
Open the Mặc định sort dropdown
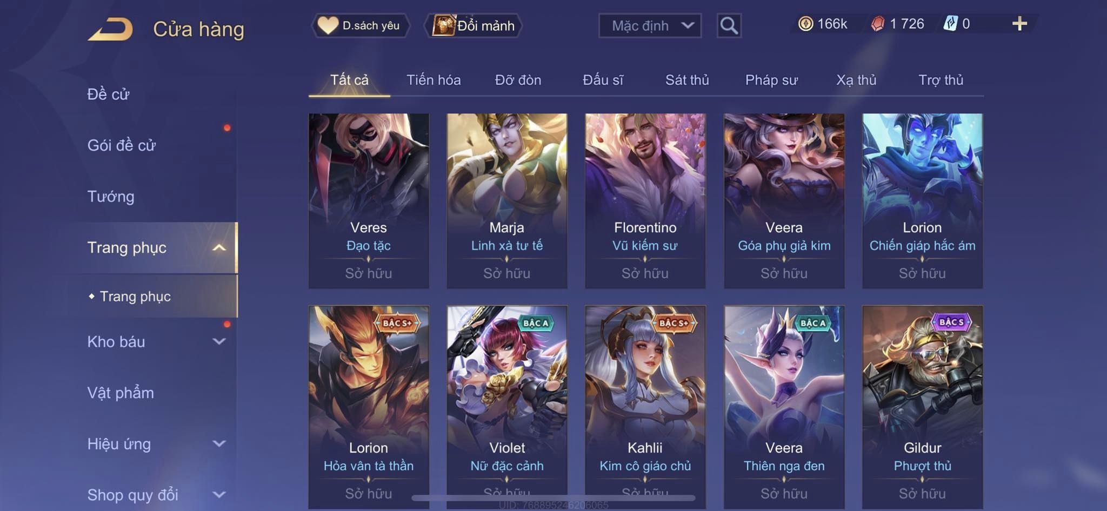pyautogui.click(x=650, y=25)
